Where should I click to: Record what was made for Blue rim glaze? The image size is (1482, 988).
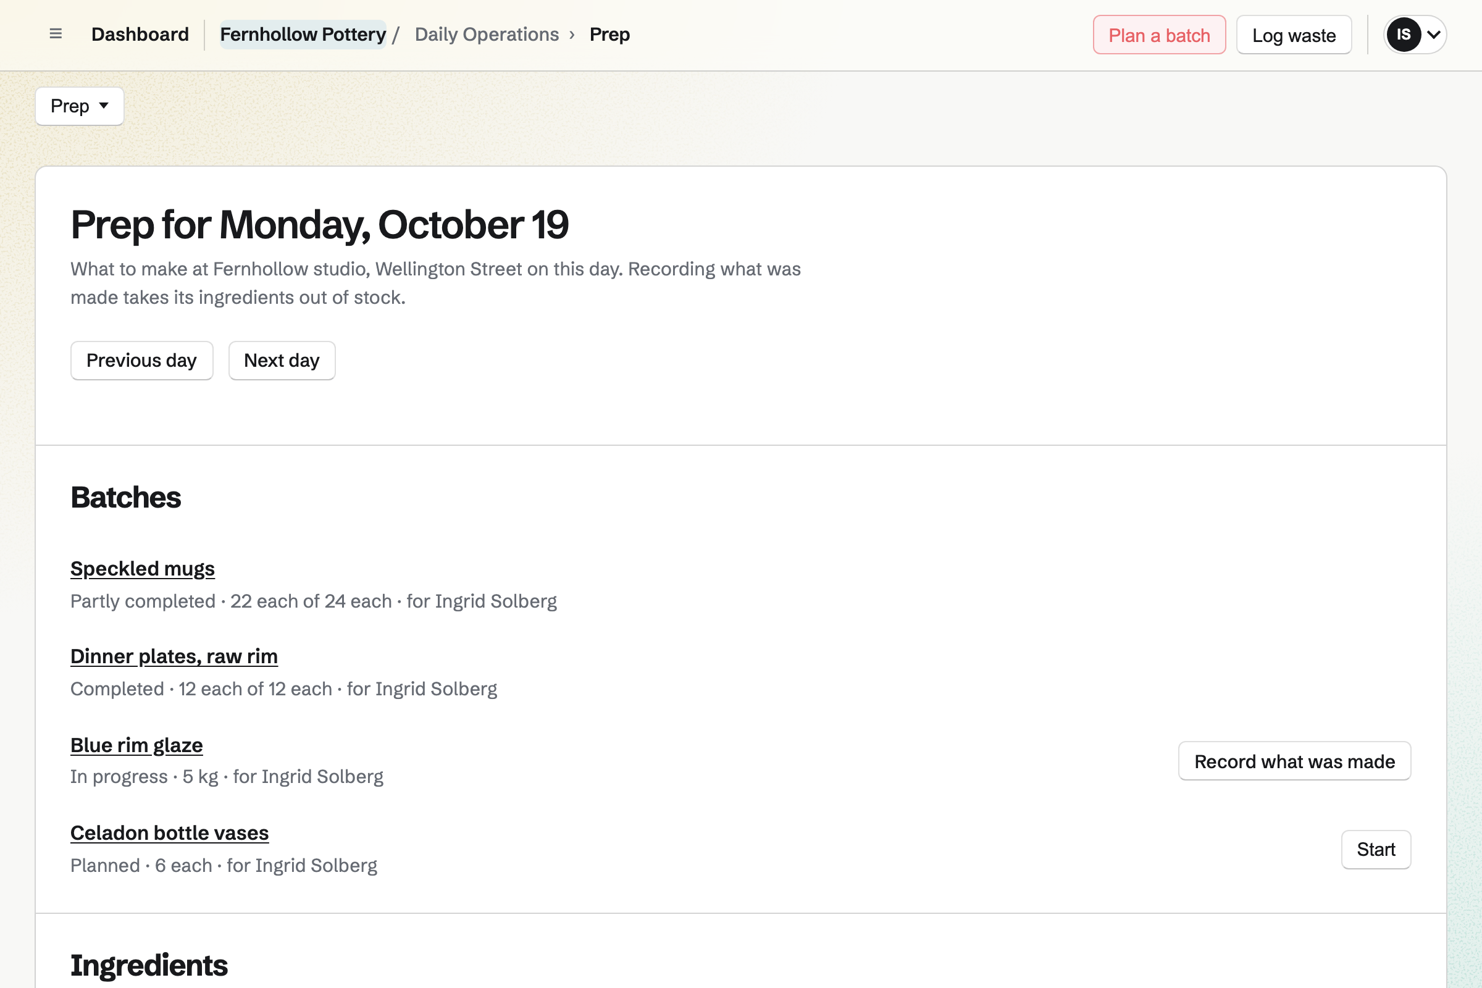[x=1294, y=761]
